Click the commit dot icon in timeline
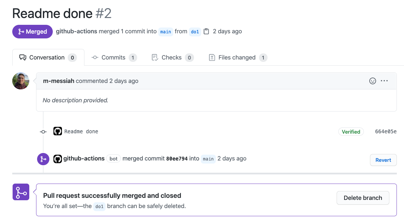Viewport: 404px width, 222px height. point(43,132)
